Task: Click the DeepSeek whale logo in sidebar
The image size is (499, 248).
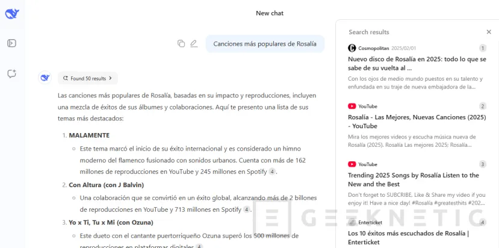Action: 12,14
